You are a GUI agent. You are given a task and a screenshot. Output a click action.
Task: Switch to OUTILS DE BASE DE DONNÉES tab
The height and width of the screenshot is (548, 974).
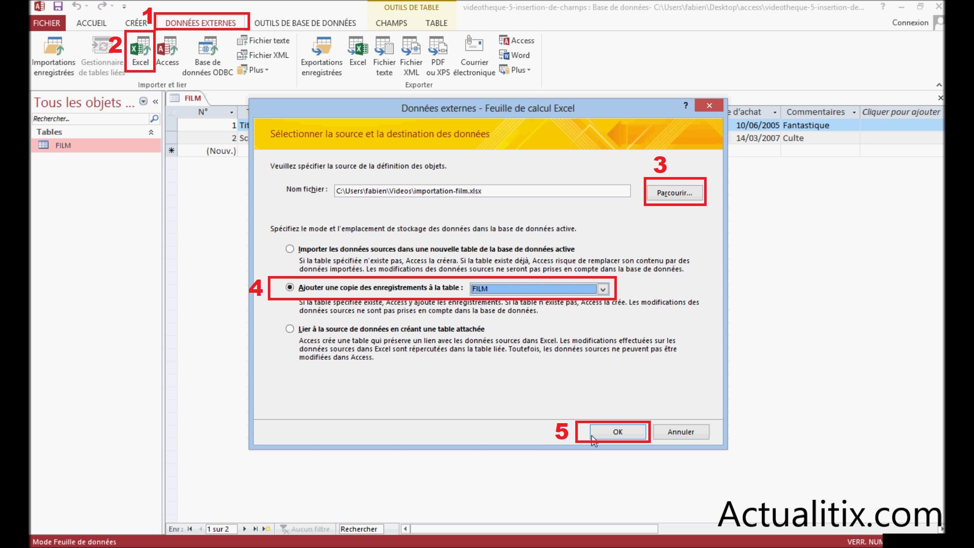coord(305,23)
